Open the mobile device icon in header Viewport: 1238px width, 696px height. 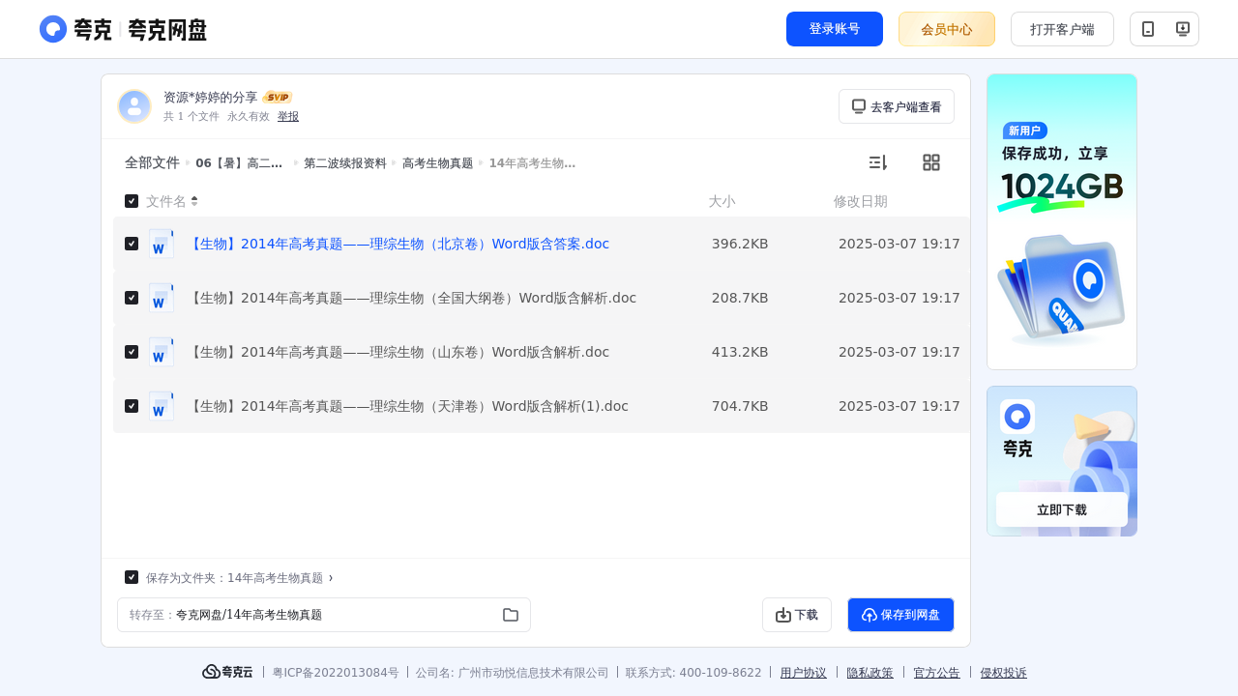tap(1148, 29)
